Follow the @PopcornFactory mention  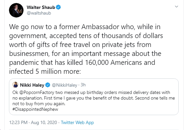[x=37, y=93]
